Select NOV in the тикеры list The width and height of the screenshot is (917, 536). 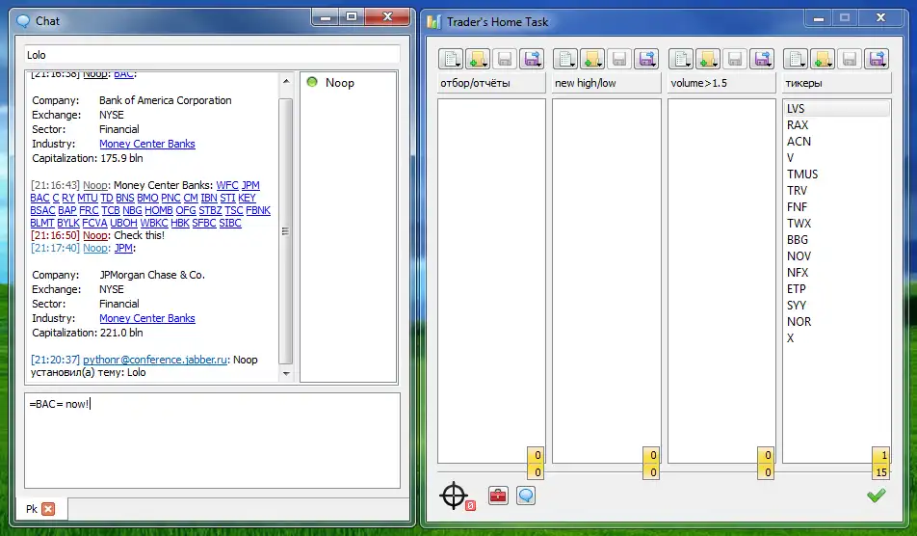(x=837, y=256)
